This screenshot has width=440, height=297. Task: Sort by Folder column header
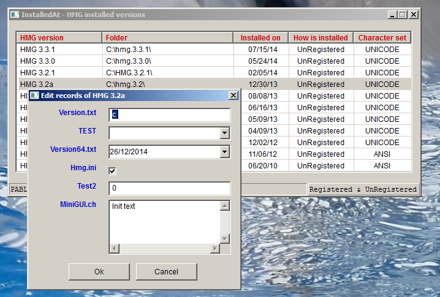pos(167,37)
